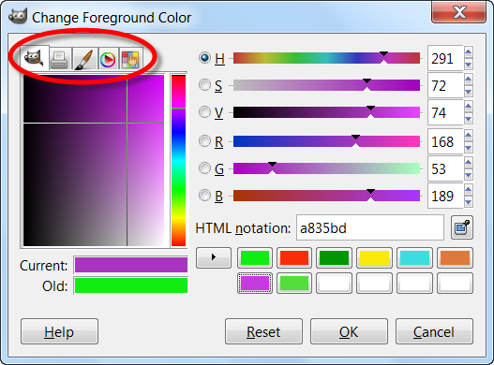Select the V (value) radio button

click(204, 112)
